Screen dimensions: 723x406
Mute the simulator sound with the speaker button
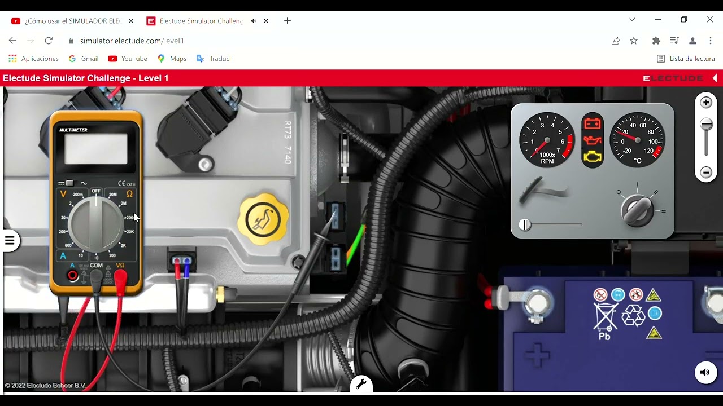(705, 372)
